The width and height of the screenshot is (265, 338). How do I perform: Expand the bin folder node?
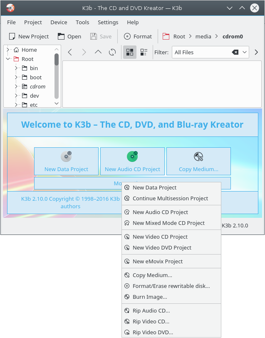(16, 68)
